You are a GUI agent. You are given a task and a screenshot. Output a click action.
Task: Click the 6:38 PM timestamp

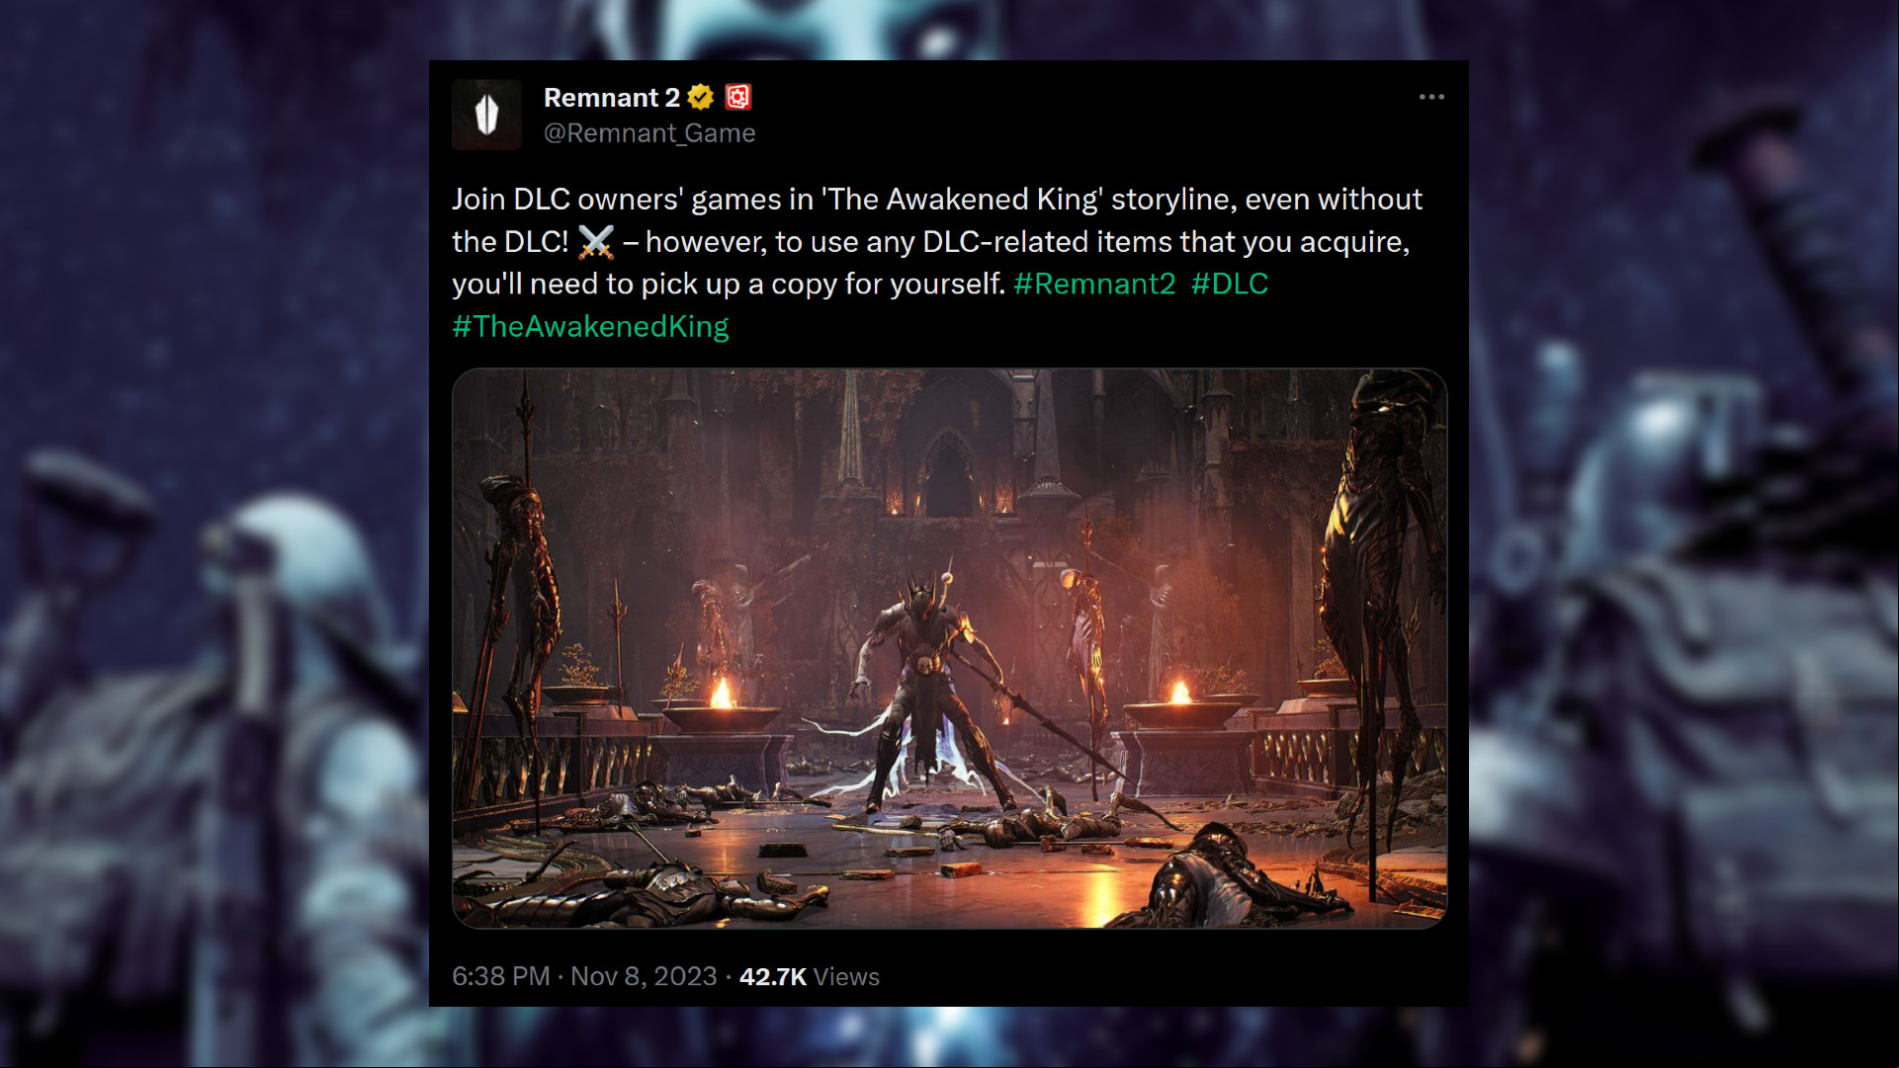click(x=500, y=977)
